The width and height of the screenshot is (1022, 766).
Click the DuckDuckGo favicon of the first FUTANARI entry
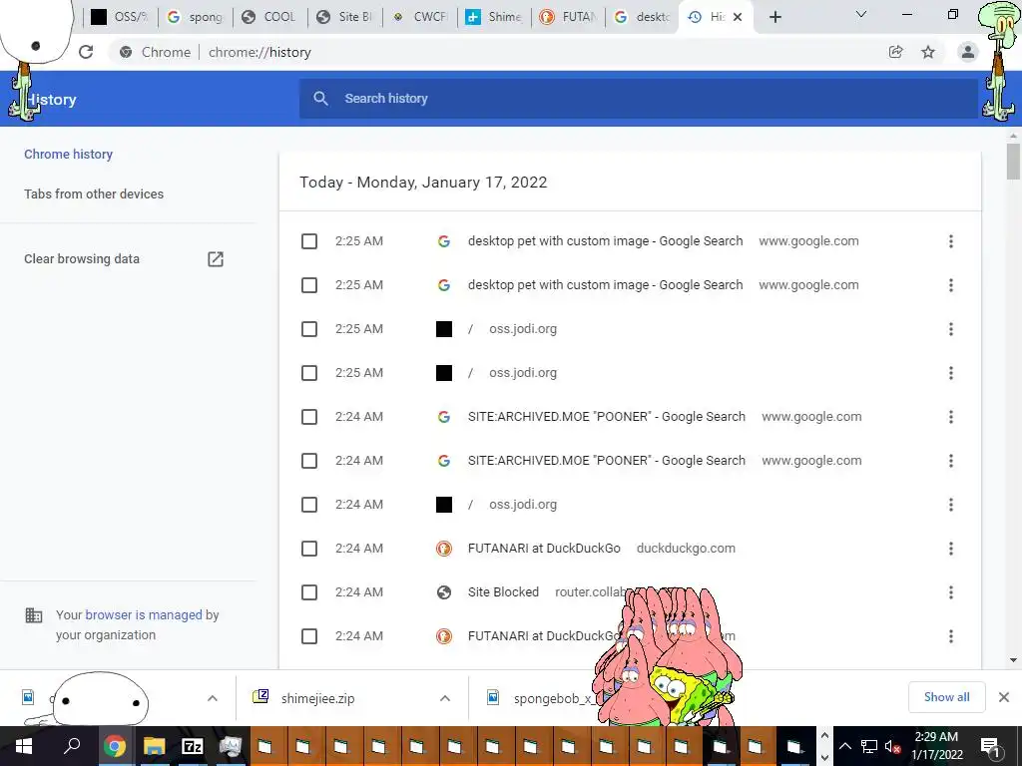pyautogui.click(x=444, y=549)
